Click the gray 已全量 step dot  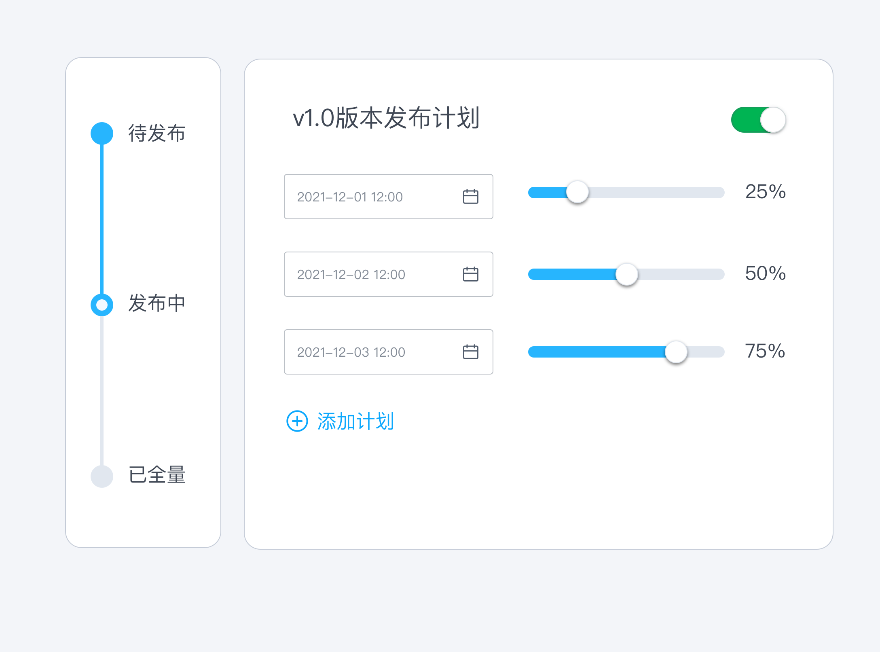[x=102, y=476]
